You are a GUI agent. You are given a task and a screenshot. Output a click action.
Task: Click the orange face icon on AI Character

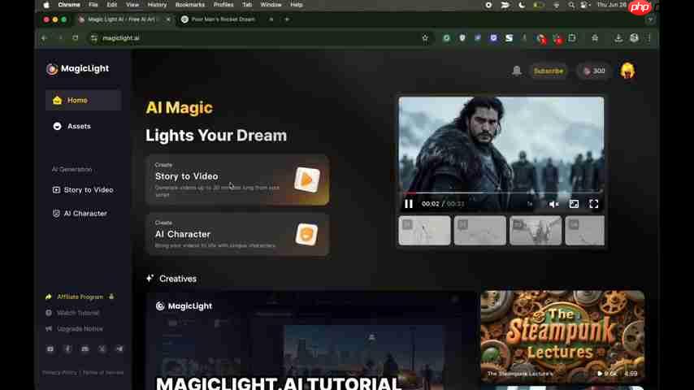pyautogui.click(x=306, y=234)
